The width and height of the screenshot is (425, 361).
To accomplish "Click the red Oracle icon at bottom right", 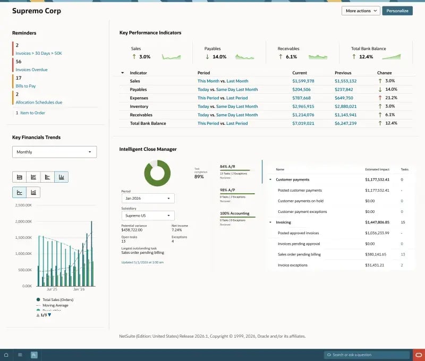I will tap(419, 355).
